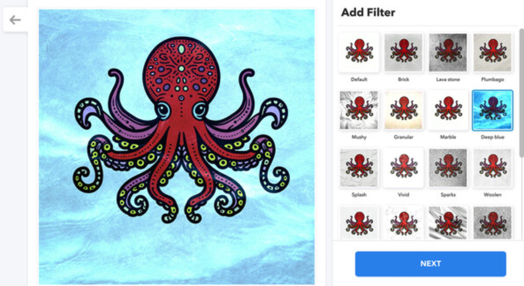
Task: Select the Marble filter
Action: pyautogui.click(x=448, y=110)
